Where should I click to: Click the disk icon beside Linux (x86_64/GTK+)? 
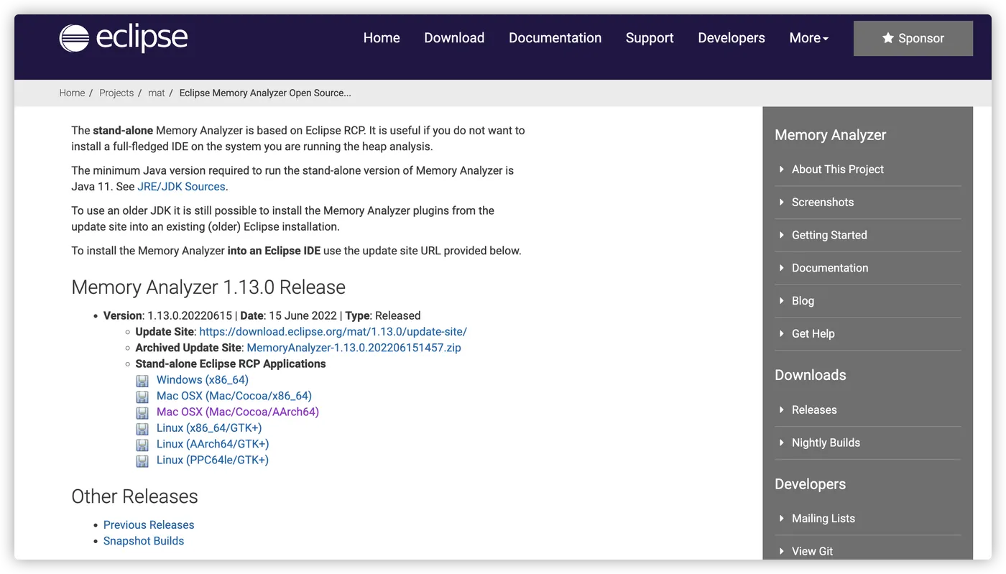142,429
